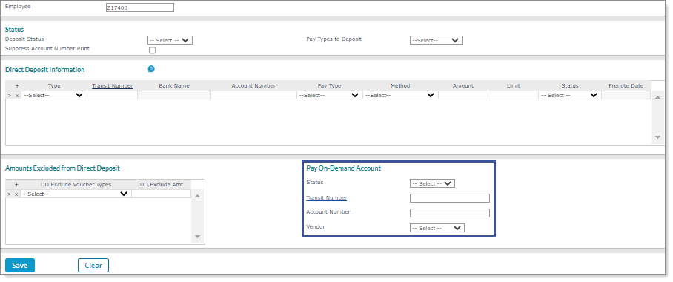Toggle Suppress Account Number Print checkbox
This screenshot has height=282, width=673.
[152, 50]
